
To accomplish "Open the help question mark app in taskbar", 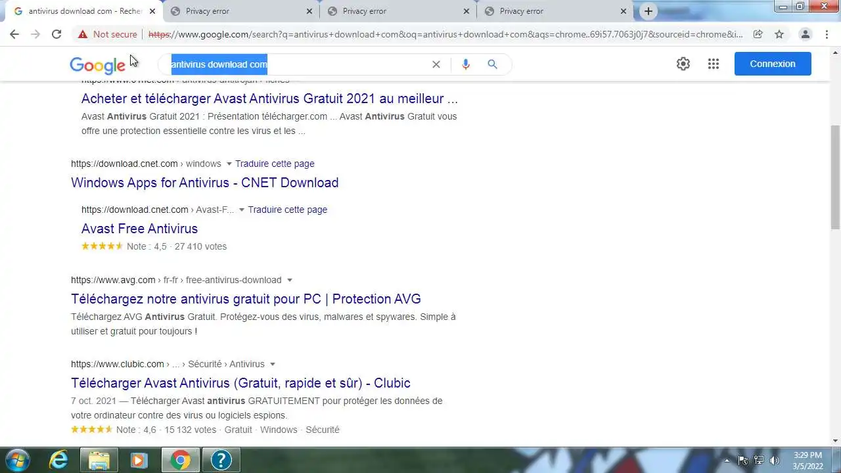I will (221, 460).
